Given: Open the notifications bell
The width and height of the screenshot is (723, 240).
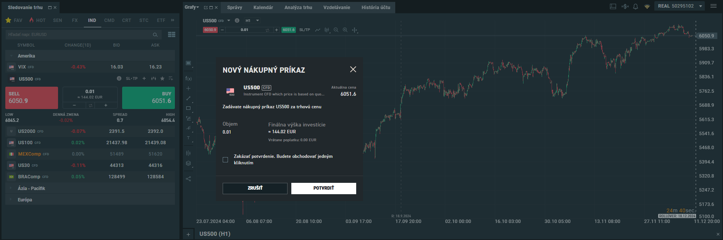Looking at the screenshot, I should [x=636, y=6].
